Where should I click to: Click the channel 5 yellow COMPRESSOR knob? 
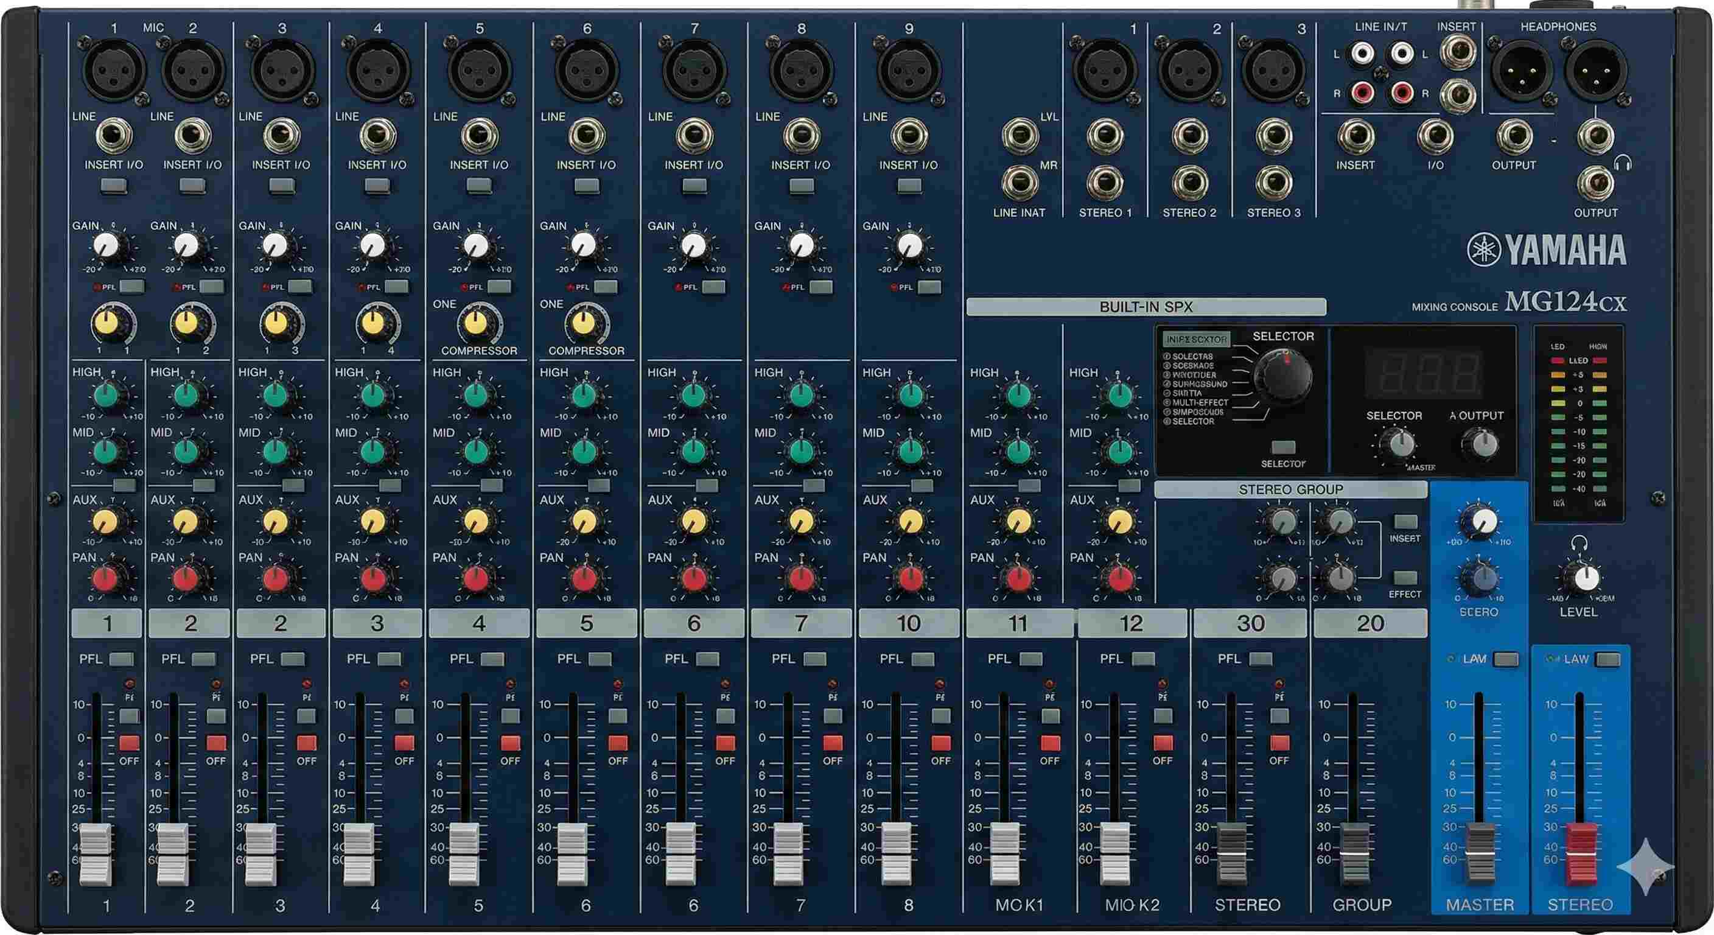[x=475, y=323]
